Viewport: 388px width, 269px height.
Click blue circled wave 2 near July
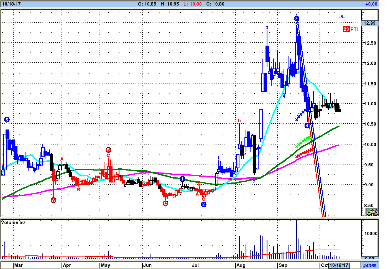(x=204, y=204)
